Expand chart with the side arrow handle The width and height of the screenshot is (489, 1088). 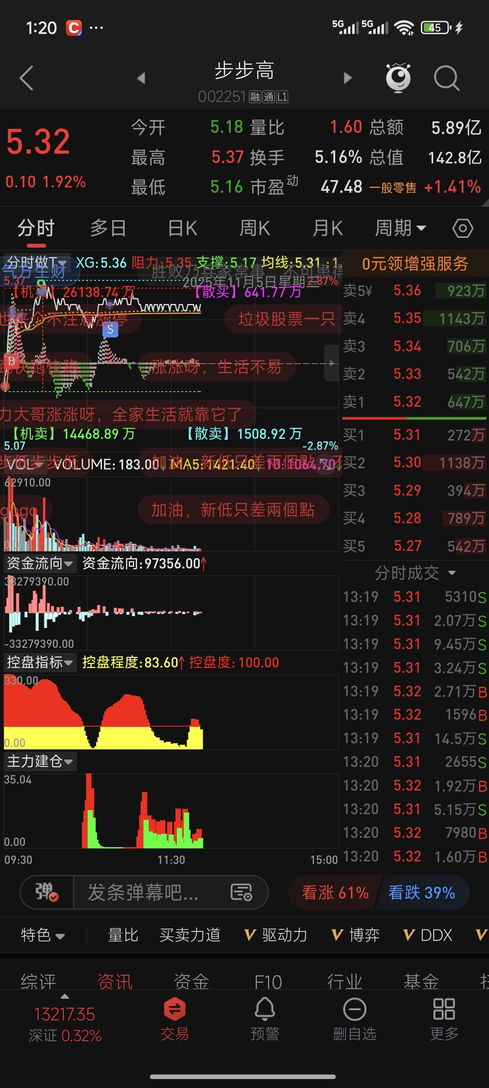click(x=331, y=363)
